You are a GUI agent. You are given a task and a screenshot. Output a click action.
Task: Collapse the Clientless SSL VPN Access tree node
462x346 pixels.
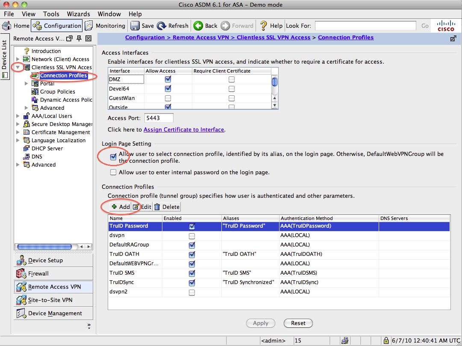18,67
